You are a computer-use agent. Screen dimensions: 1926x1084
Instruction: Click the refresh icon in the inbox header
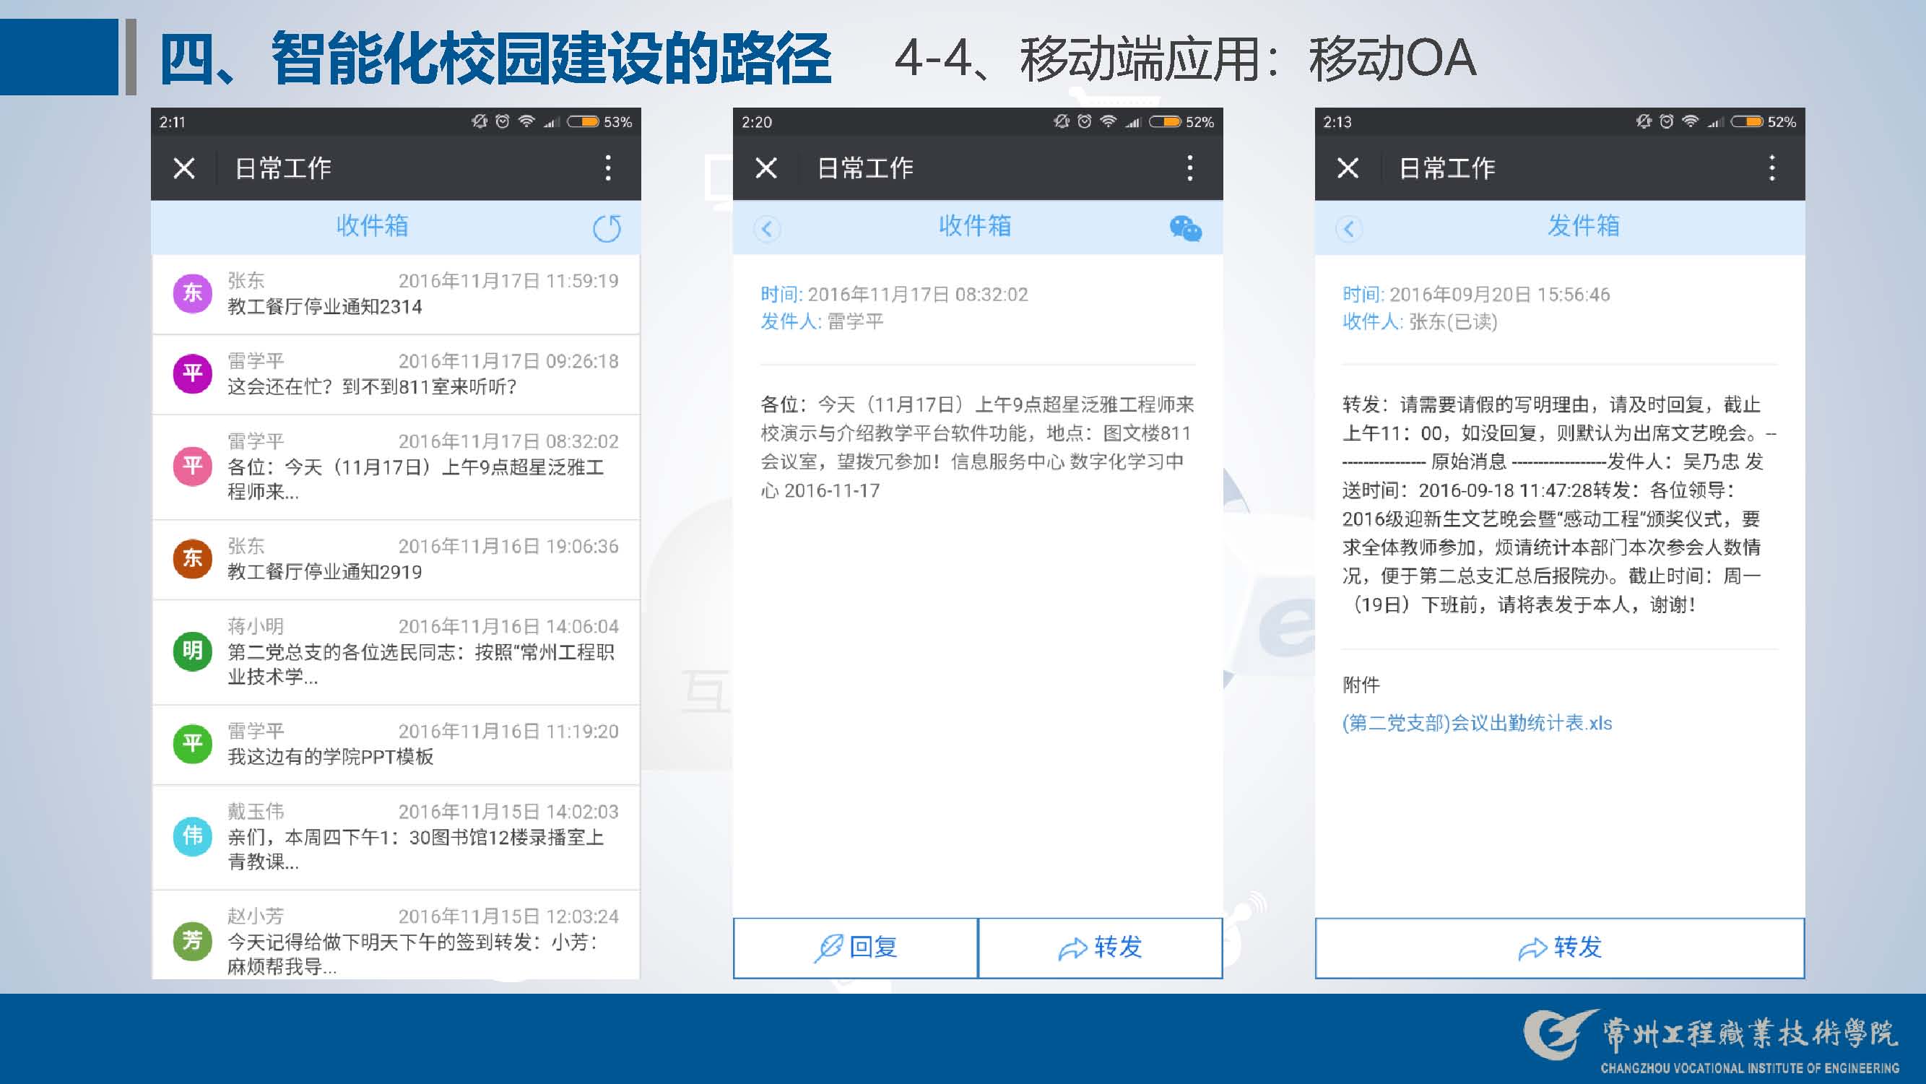(x=607, y=228)
